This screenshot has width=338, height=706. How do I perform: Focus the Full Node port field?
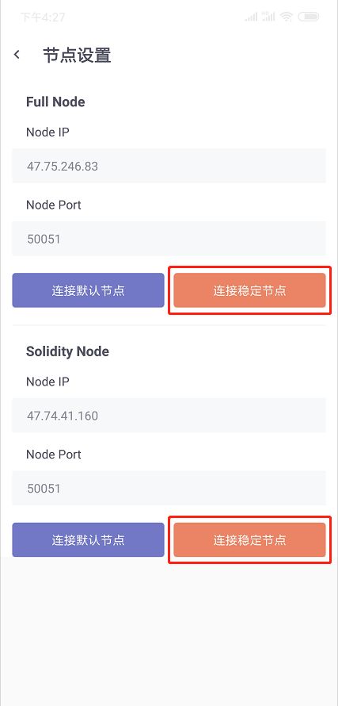click(x=169, y=239)
